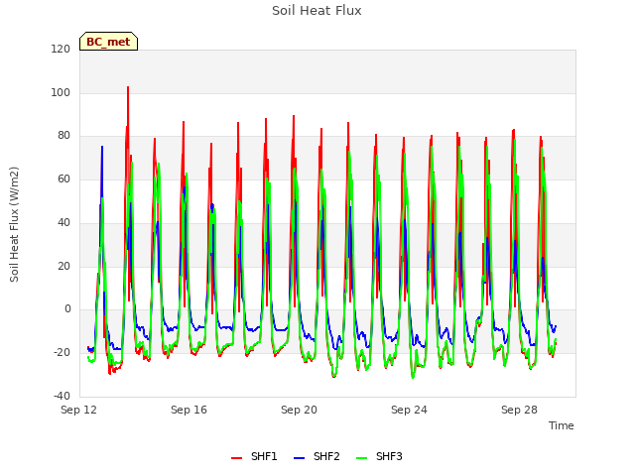Toggle the SHF1 legend entry
Image resolution: width=635 pixels, height=476 pixels.
pyautogui.click(x=254, y=456)
